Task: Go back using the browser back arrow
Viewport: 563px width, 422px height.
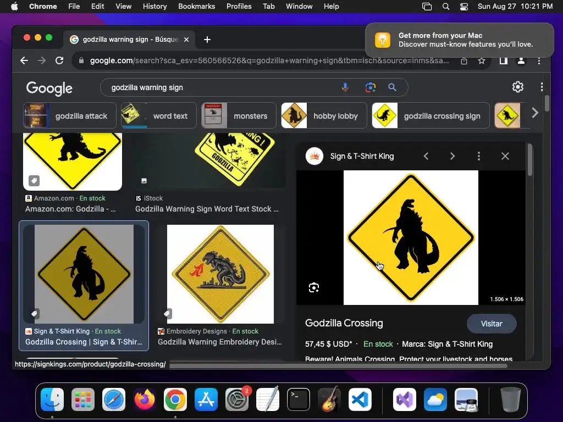Action: [24, 60]
